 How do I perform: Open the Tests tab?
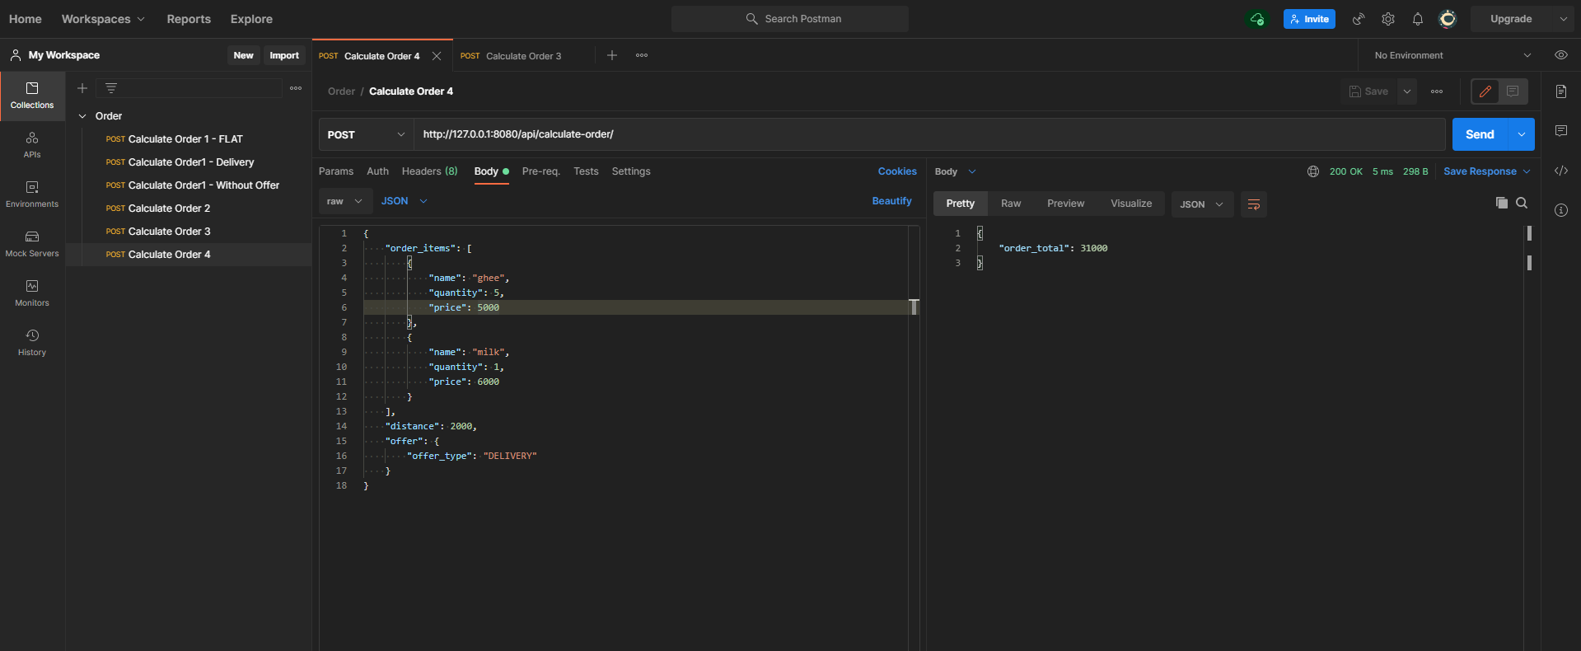pos(586,171)
